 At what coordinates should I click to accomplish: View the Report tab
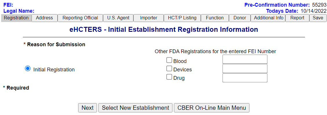297,18
